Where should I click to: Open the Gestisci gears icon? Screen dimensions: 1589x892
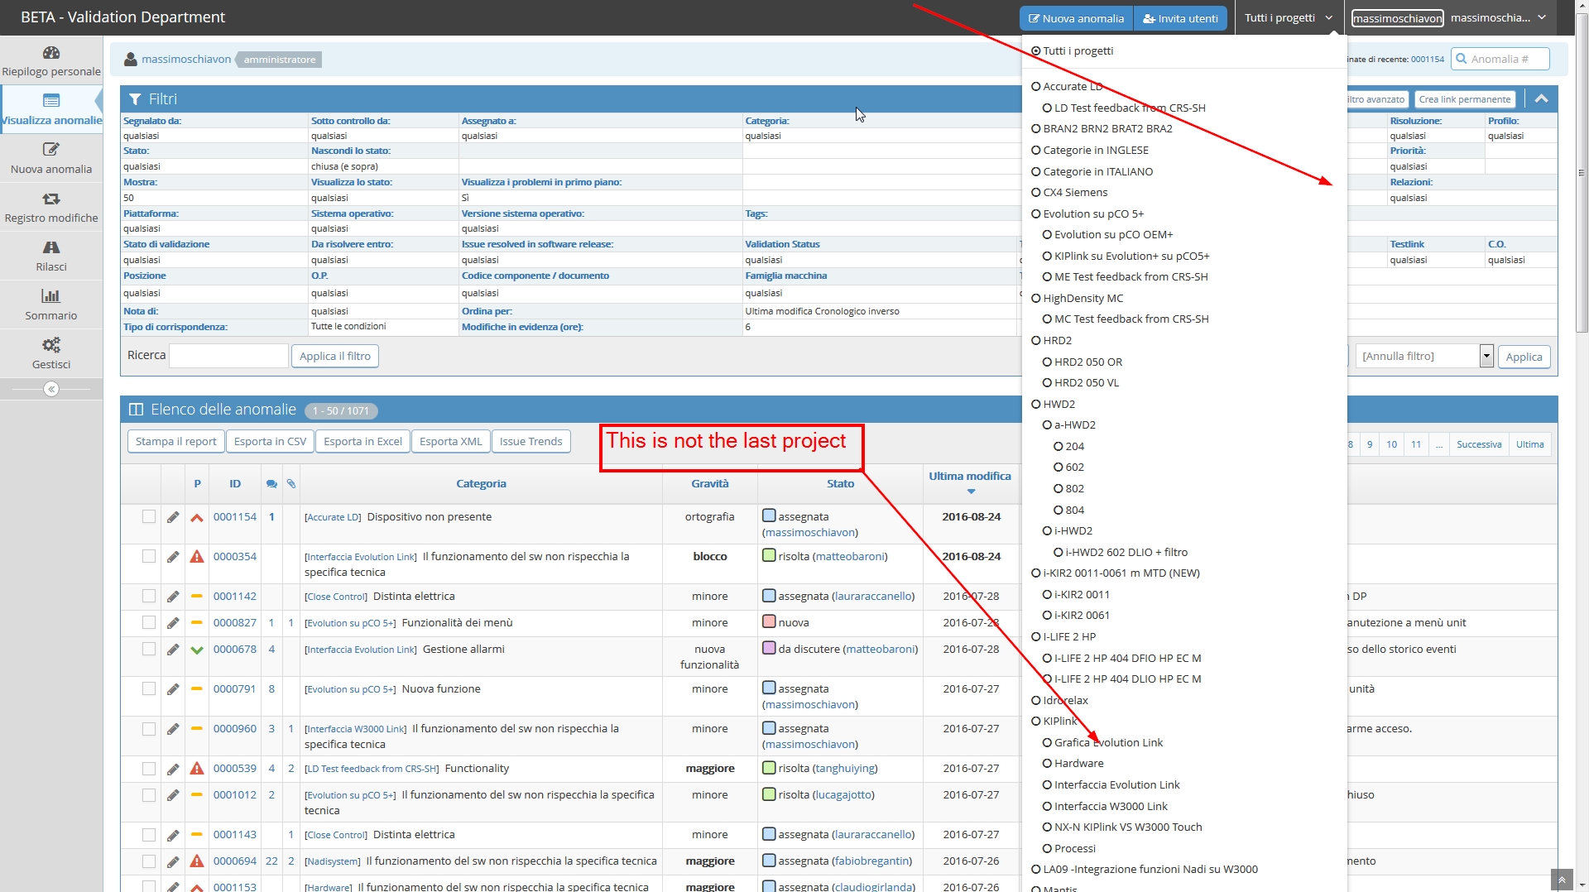coord(51,345)
